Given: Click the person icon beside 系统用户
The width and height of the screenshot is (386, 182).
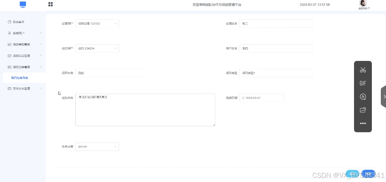Looking at the screenshot, I should click(9, 33).
